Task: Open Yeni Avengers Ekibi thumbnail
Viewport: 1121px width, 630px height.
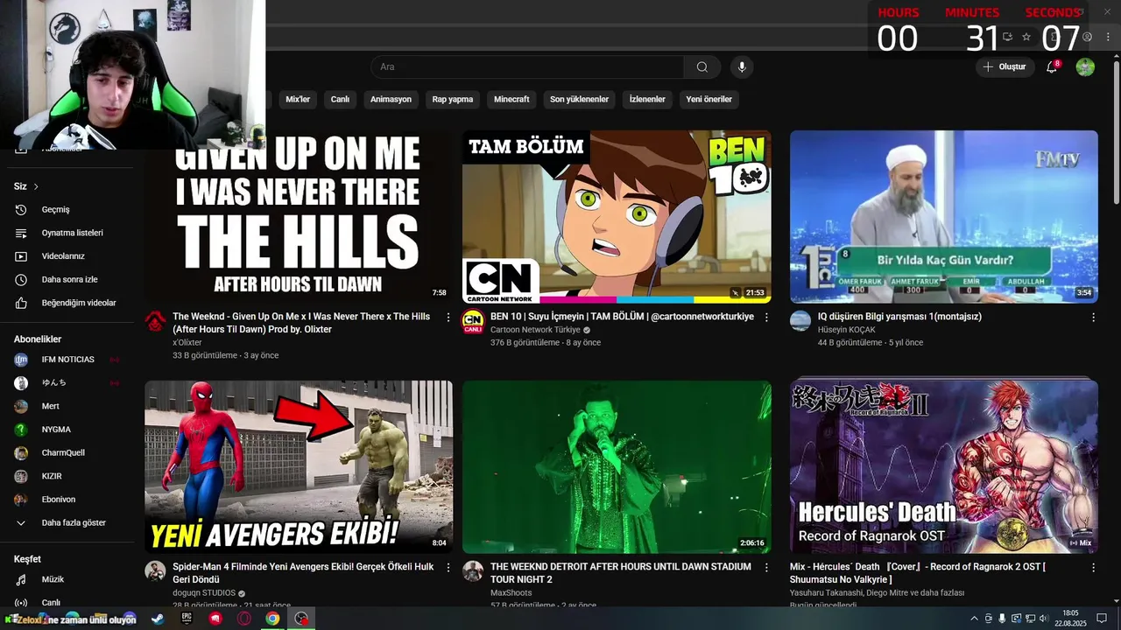Action: tap(299, 466)
